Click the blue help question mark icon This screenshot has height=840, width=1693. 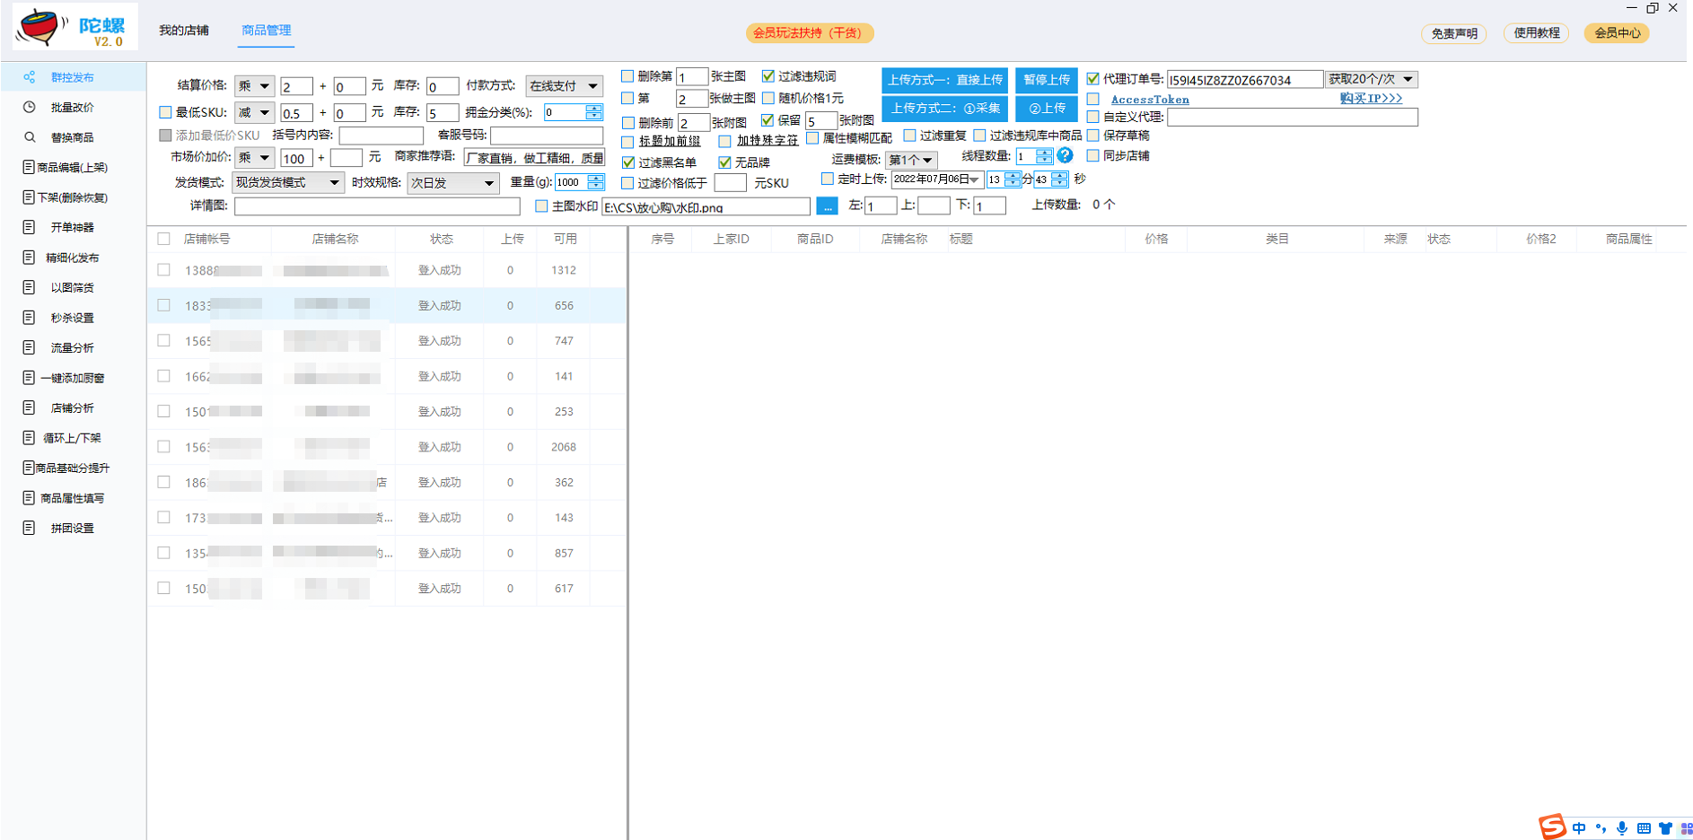tap(1065, 155)
